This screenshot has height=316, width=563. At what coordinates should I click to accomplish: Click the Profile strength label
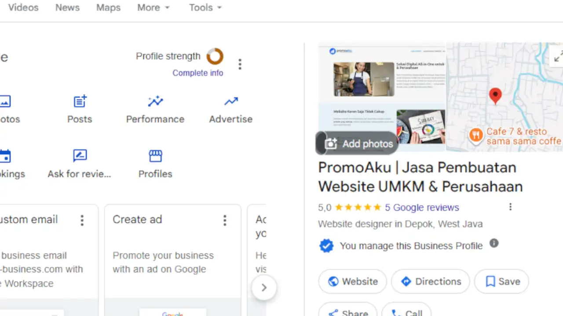click(x=168, y=56)
